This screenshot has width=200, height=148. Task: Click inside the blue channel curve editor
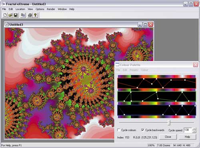coord(157,110)
